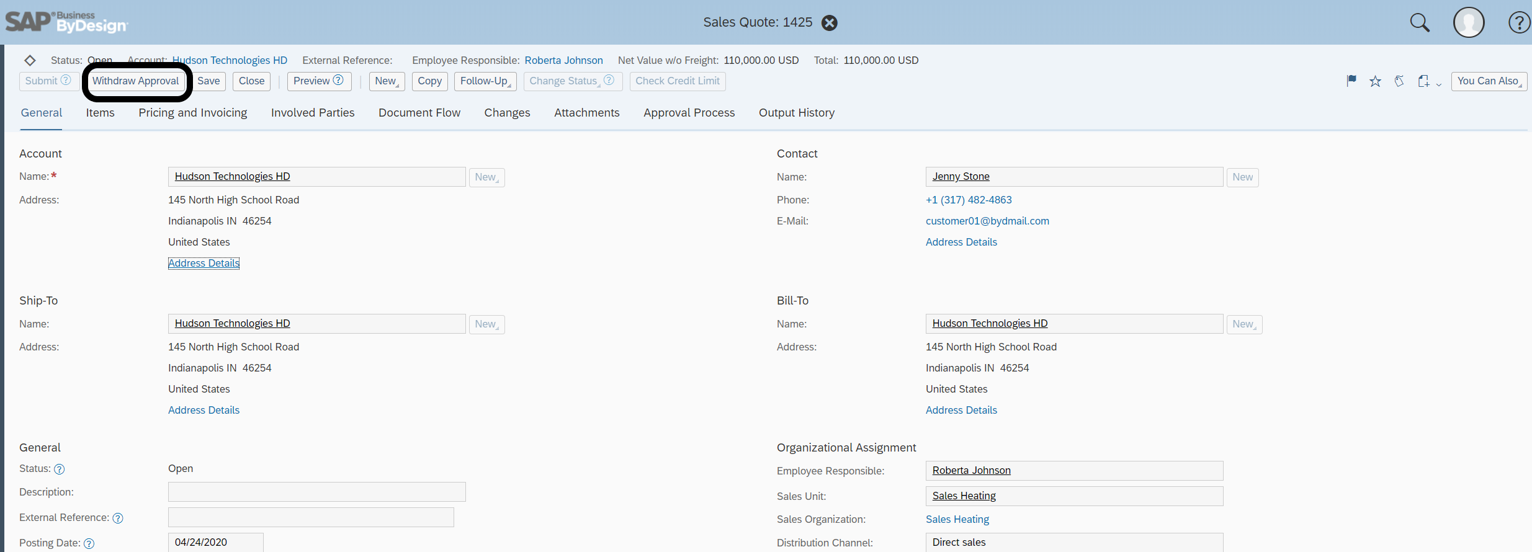
Task: Open Hudson Technologies HD account header link
Action: tap(230, 60)
